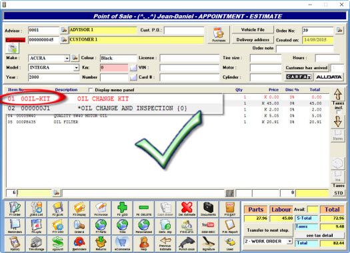Toggle Display memo panel checkbox
Viewport: 350px width, 253px height.
pos(91,90)
